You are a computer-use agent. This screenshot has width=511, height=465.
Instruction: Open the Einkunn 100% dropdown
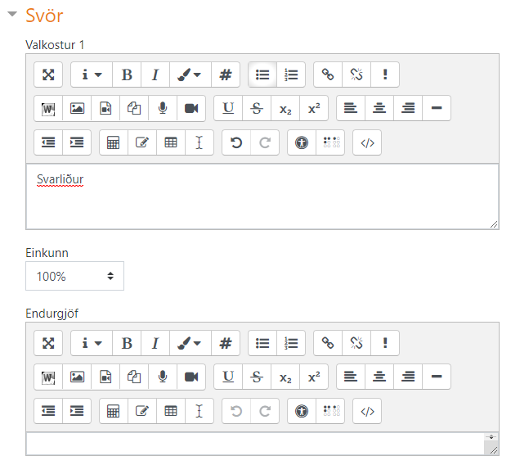[74, 277]
